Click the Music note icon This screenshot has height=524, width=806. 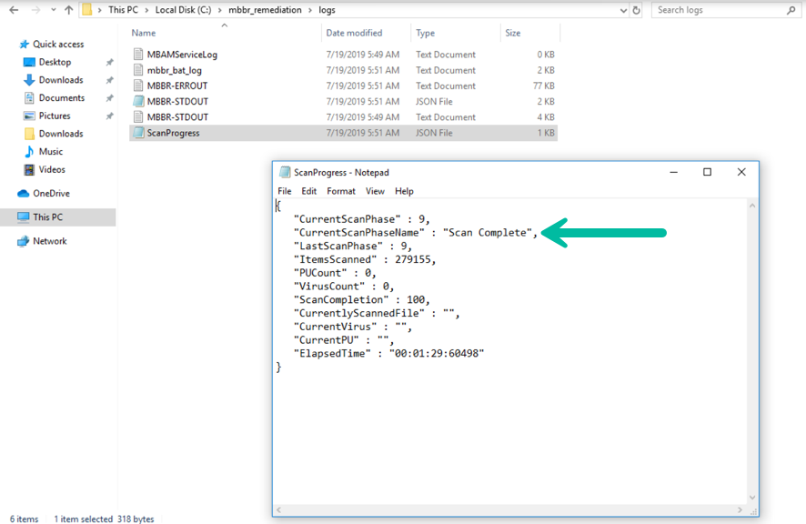click(29, 151)
